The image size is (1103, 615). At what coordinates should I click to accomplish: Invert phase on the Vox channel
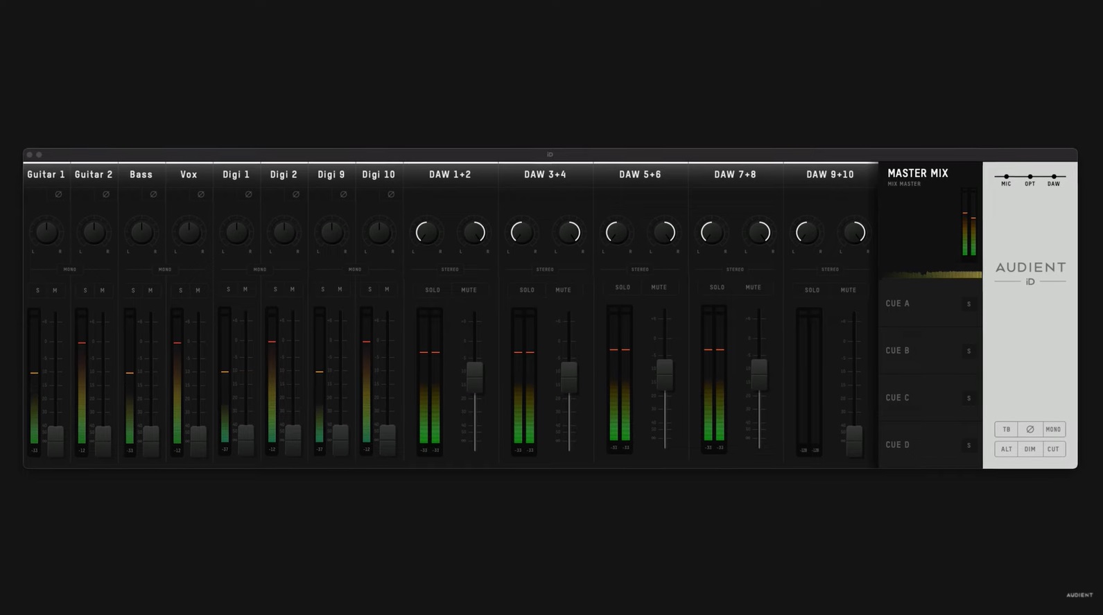(x=201, y=194)
